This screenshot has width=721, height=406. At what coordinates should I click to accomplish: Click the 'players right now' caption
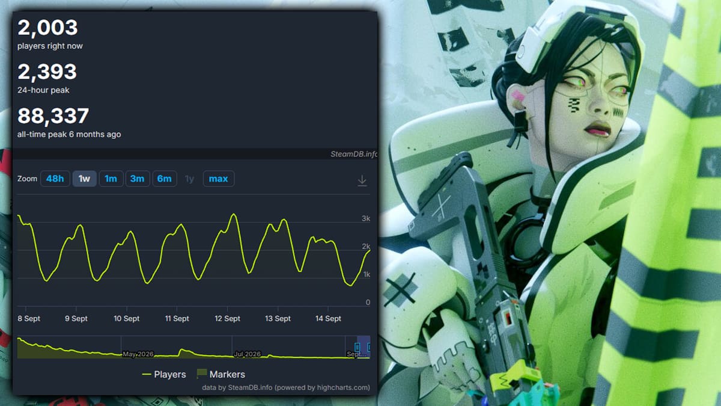pyautogui.click(x=50, y=46)
